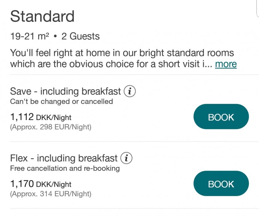Click the Standard room heading
Viewport: 259px width, 216px height.
[42, 16]
